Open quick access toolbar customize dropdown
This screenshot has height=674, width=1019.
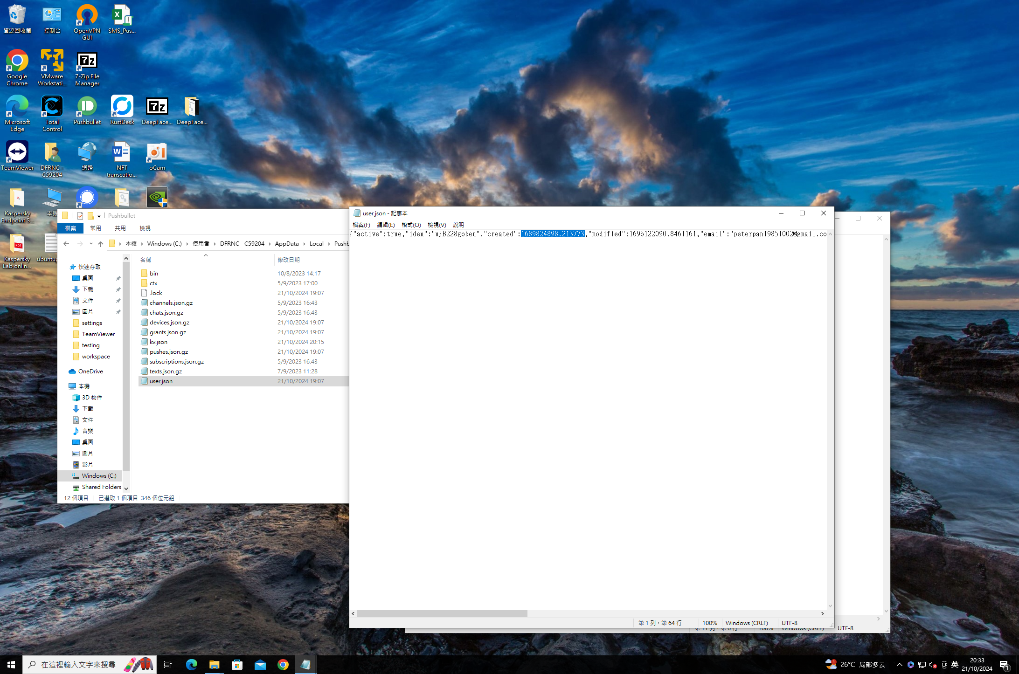99,216
